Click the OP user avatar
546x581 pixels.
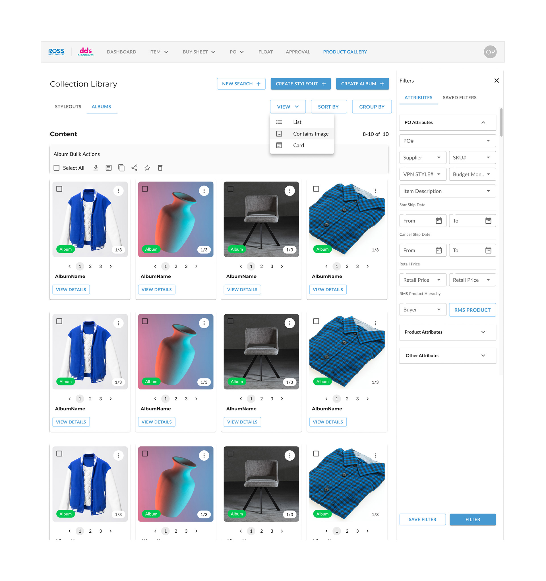[x=490, y=52]
